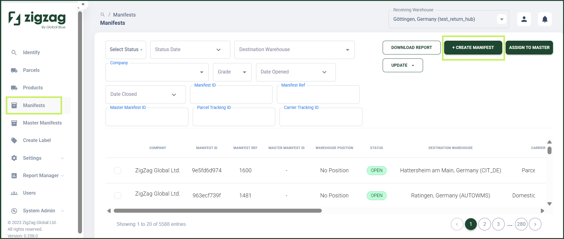Click the Report Manager chart icon
The height and width of the screenshot is (239, 564).
coord(14,176)
